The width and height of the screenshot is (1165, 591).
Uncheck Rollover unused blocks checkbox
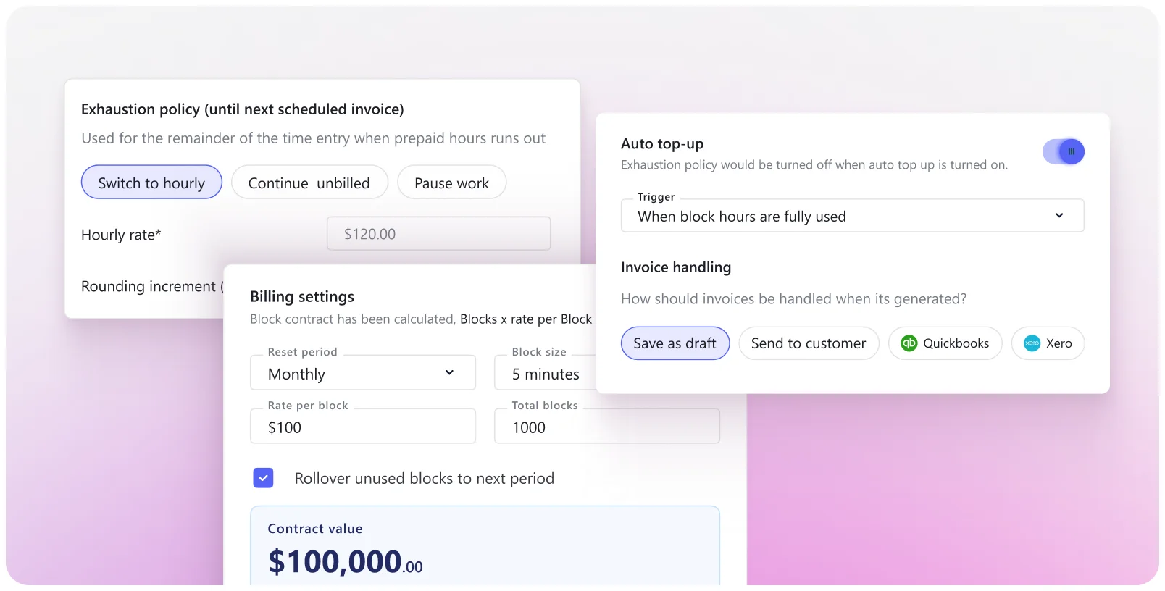(x=263, y=478)
